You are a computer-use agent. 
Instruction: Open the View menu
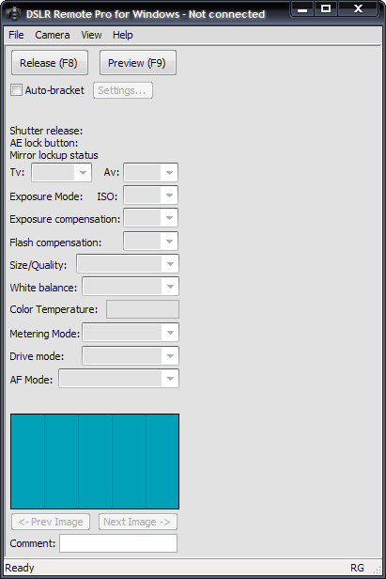point(91,35)
